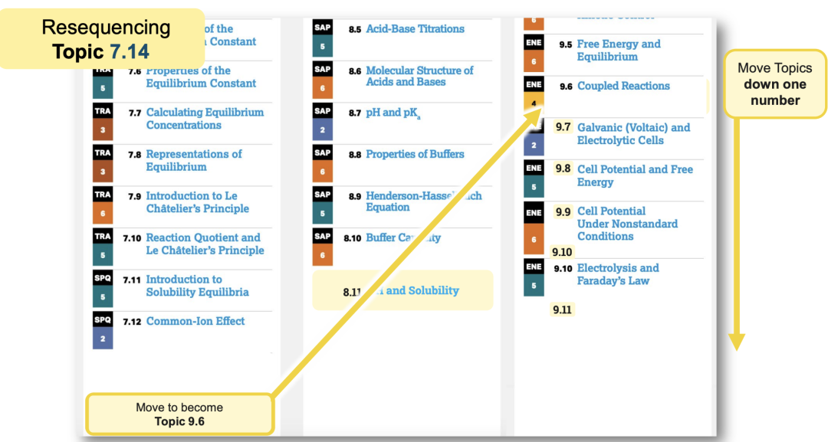The height and width of the screenshot is (442, 828).
Task: Click the ENE 5 badge beside Cell Potential and Free Energy
Action: click(534, 178)
